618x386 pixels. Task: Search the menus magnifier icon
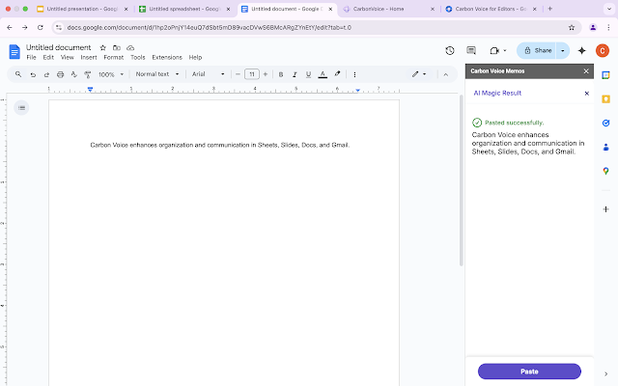(18, 74)
